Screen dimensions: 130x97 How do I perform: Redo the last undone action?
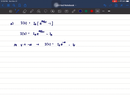(x=110, y=5)
